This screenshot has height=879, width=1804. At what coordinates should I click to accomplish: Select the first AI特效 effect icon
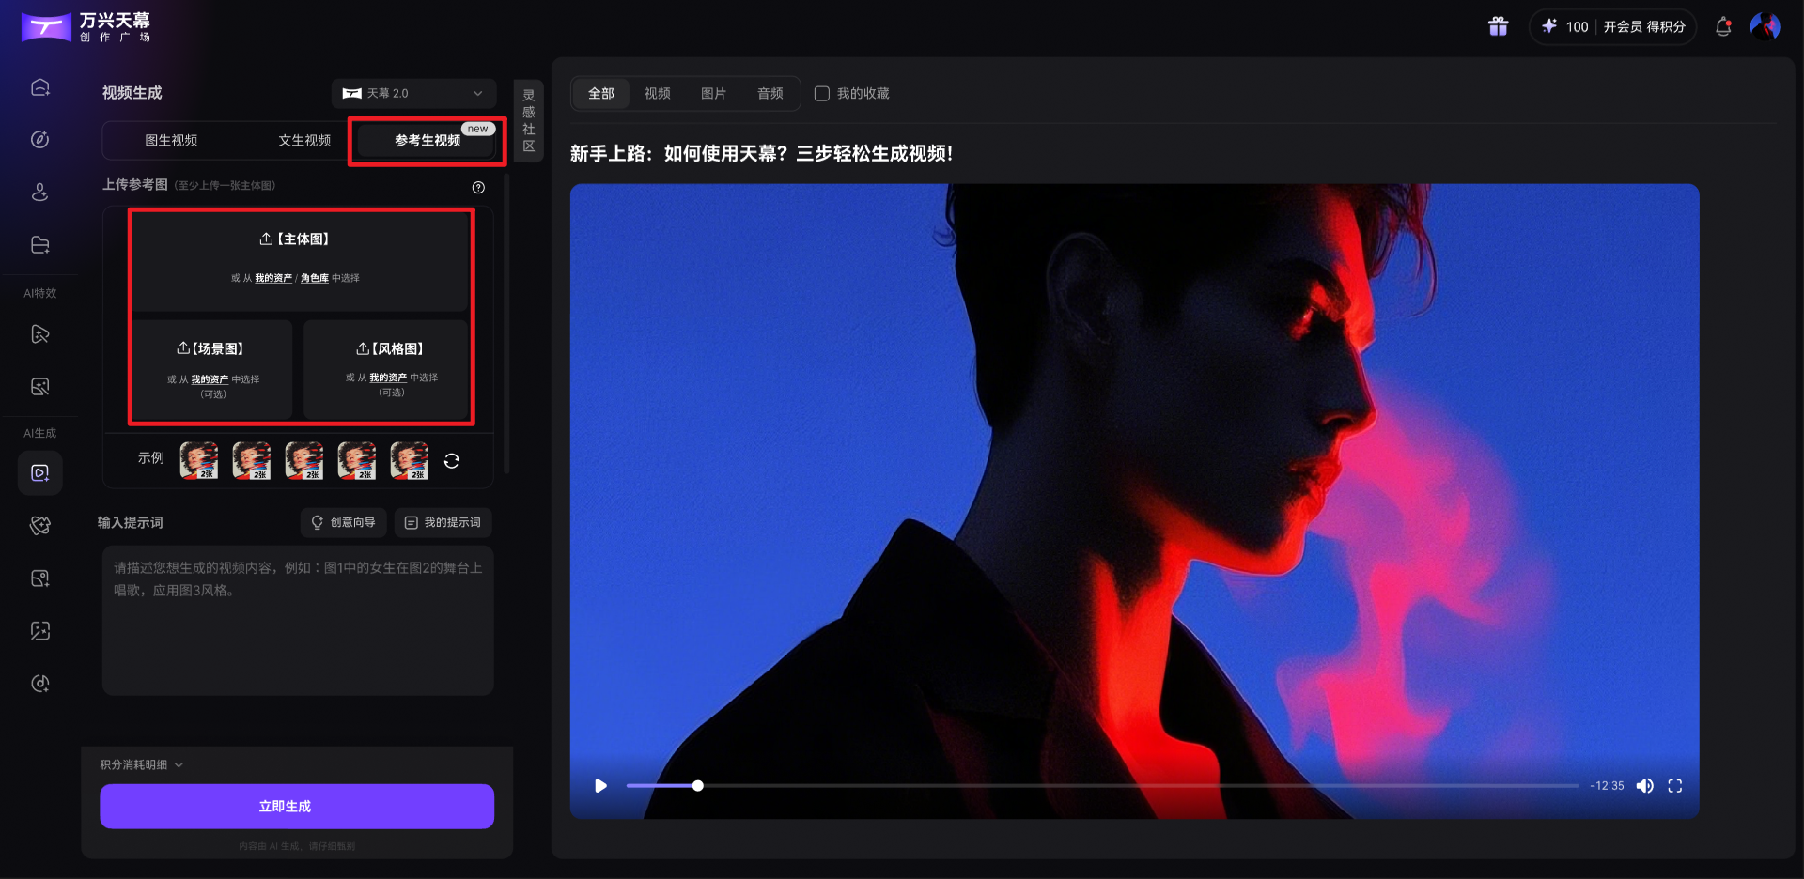pos(39,334)
